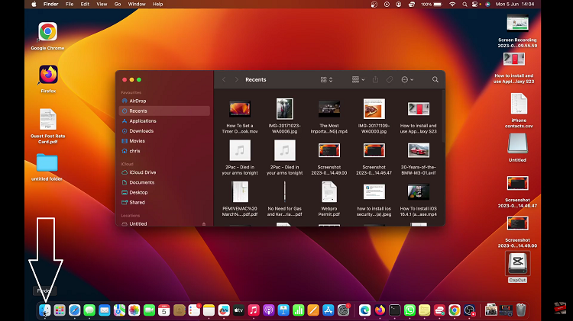This screenshot has width=573, height=321.
Task: Open the Window menu
Action: [137, 4]
